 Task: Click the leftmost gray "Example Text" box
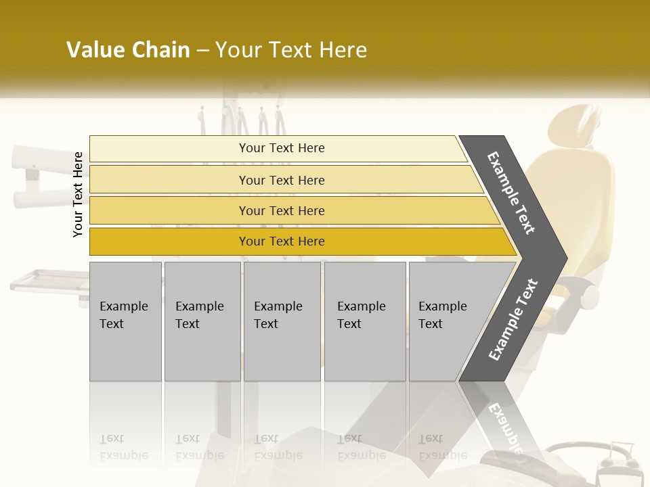tap(125, 321)
